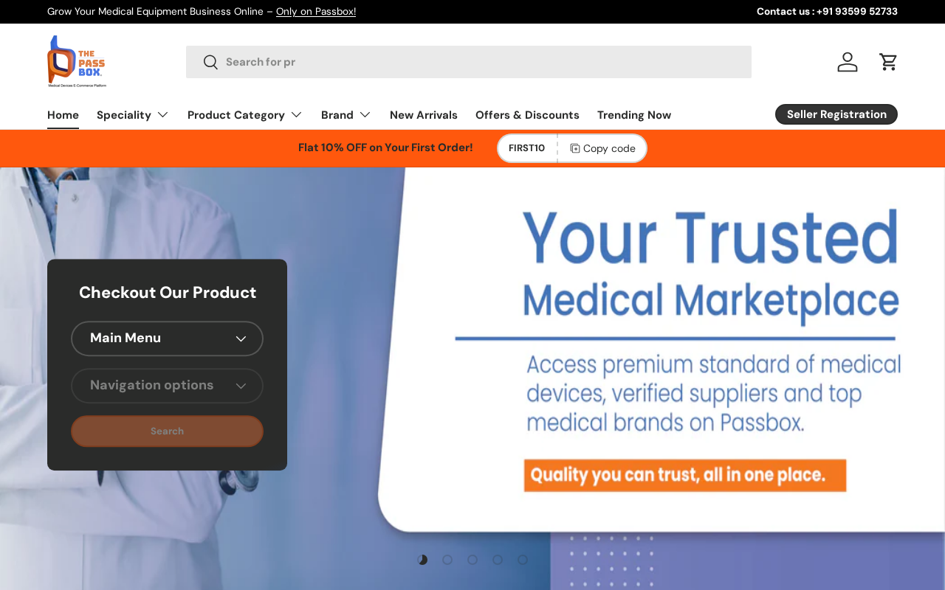Select the second slideshow dot
The image size is (945, 590).
[x=447, y=560]
